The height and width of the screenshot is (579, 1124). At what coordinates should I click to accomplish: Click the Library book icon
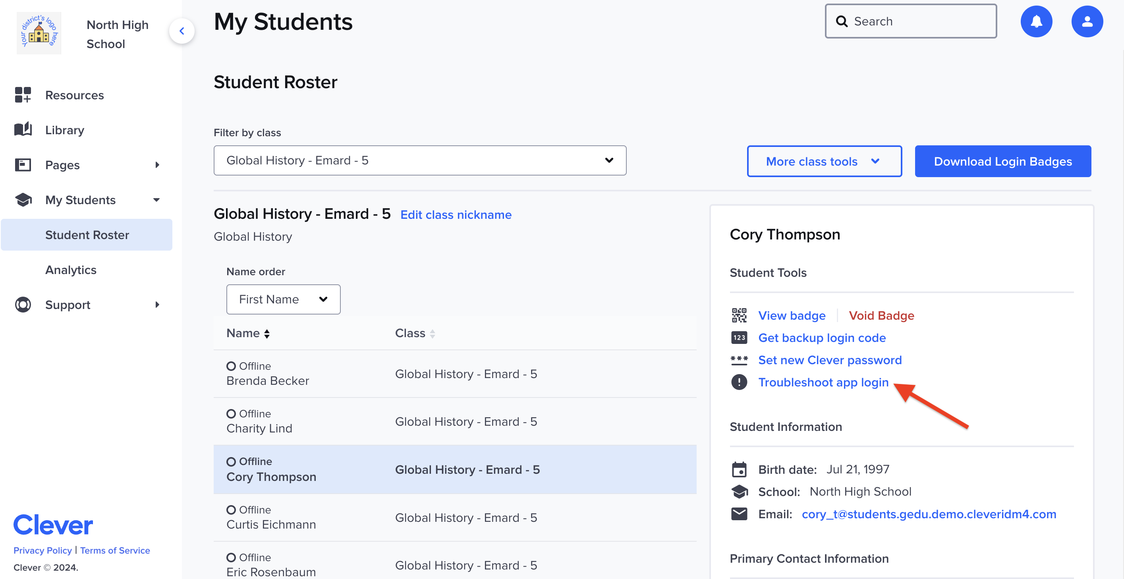23,129
